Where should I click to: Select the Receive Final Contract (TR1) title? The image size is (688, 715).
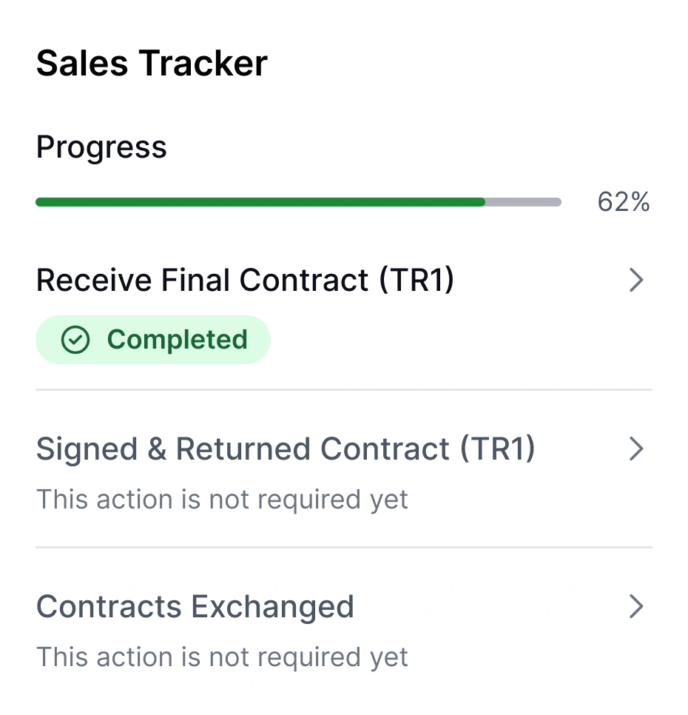tap(245, 280)
